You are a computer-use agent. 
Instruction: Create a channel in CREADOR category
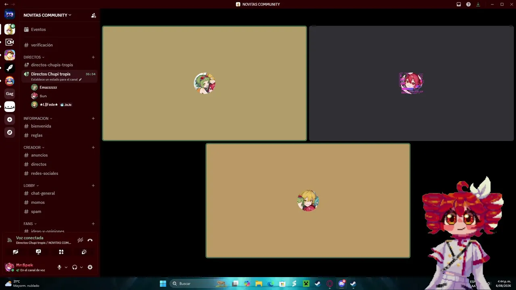point(93,147)
